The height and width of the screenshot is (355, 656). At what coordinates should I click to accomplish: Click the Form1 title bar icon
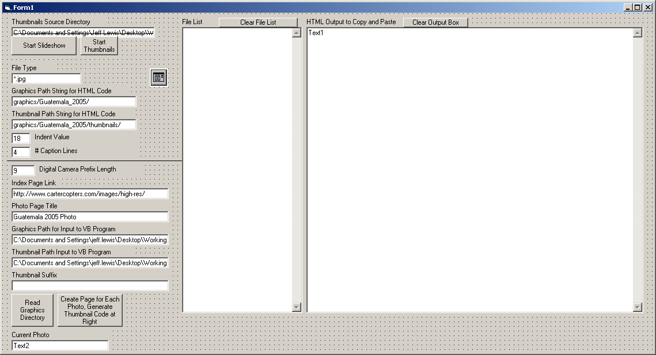click(7, 7)
